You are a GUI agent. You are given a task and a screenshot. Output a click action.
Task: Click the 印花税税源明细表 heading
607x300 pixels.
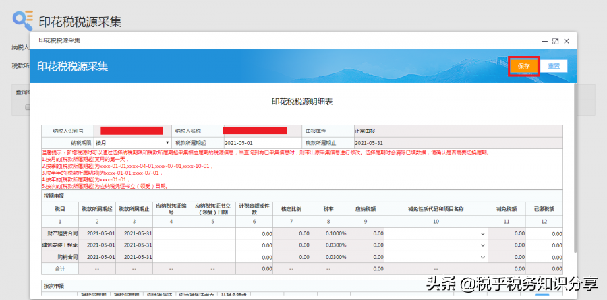click(302, 102)
